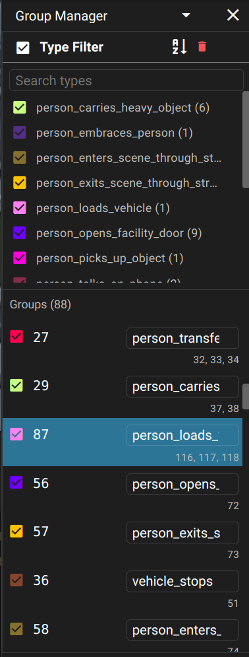Toggle visibility of group 58
The height and width of the screenshot is (657, 249).
[x=16, y=629]
